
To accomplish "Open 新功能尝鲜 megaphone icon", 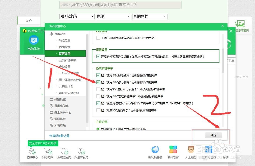I will tap(155, 149).
